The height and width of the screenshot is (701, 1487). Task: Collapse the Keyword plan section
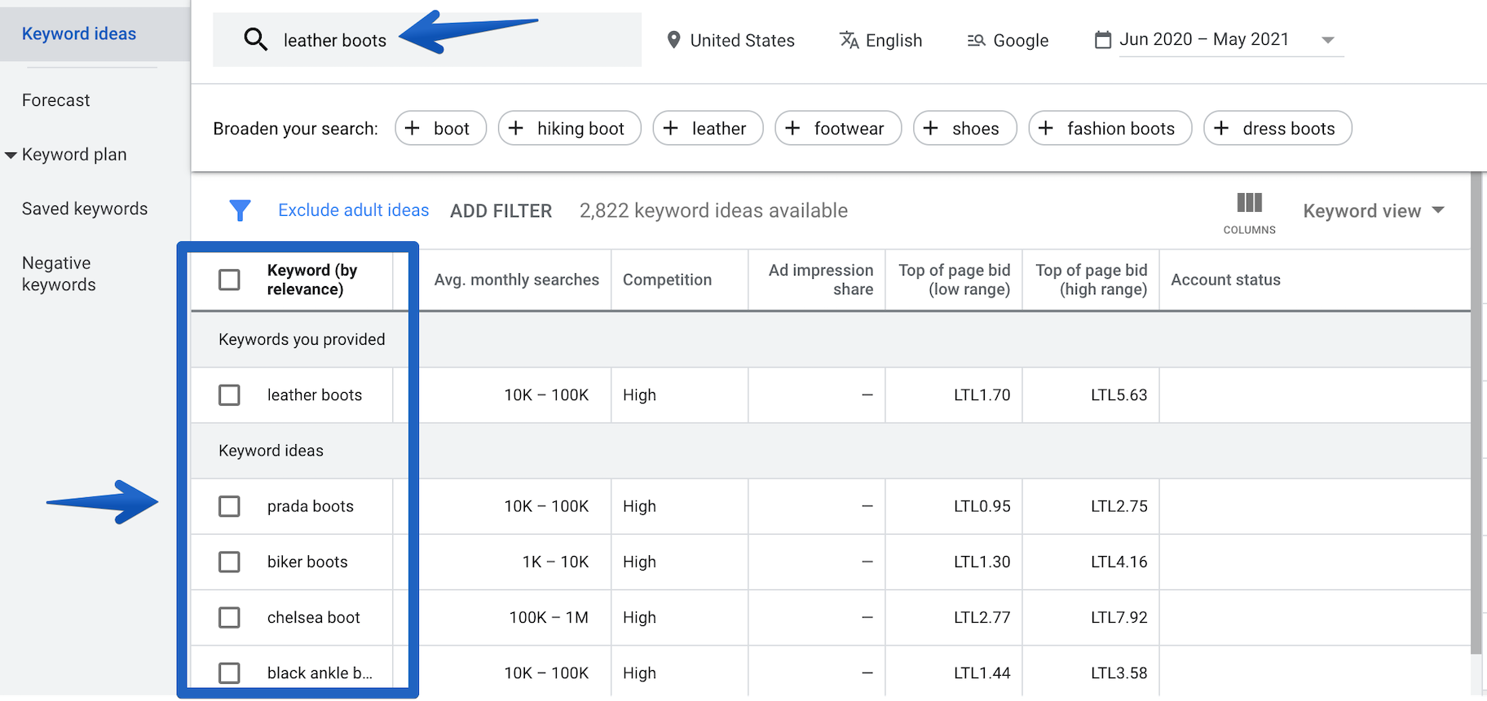pos(11,155)
